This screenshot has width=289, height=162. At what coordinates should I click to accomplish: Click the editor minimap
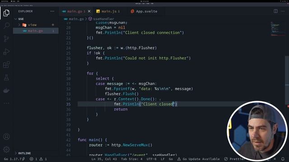point(278,29)
